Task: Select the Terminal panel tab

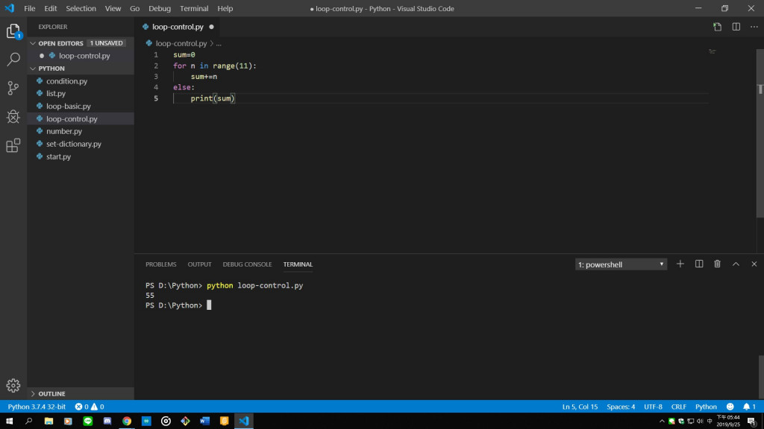Action: tap(298, 264)
